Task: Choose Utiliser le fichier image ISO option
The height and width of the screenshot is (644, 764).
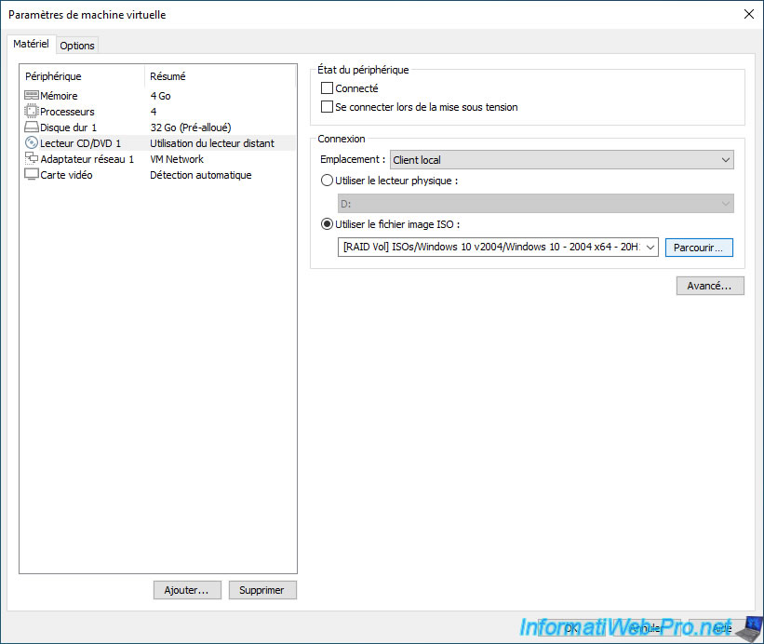Action: pyautogui.click(x=327, y=224)
